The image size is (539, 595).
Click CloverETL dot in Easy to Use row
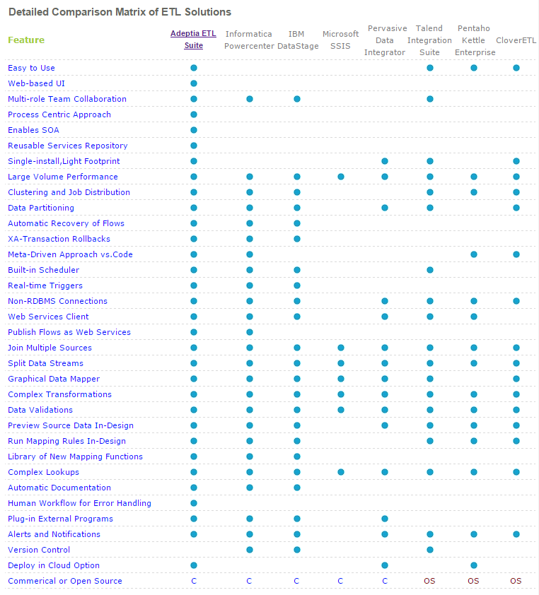click(x=516, y=68)
